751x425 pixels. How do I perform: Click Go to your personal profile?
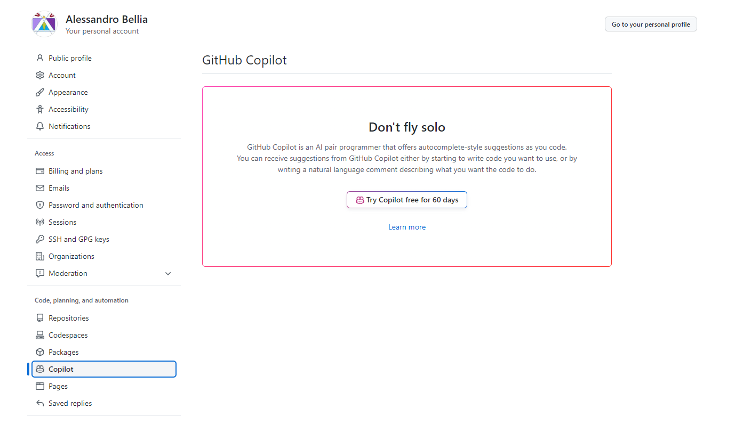[651, 24]
